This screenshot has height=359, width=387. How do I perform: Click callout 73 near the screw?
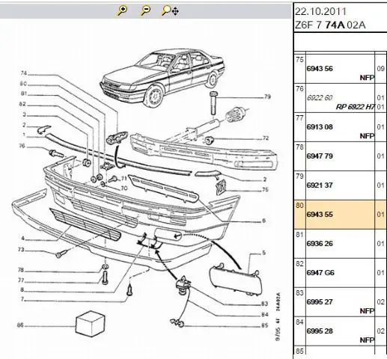21,250
